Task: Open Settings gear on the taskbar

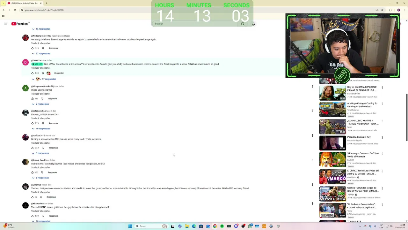Action: (x=271, y=226)
